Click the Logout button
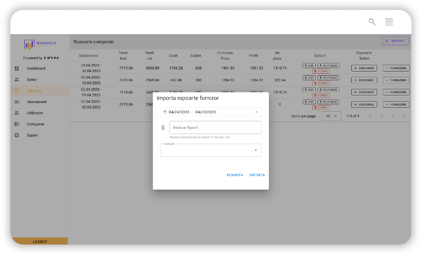Image resolution: width=424 pixels, height=254 pixels. coord(40,241)
